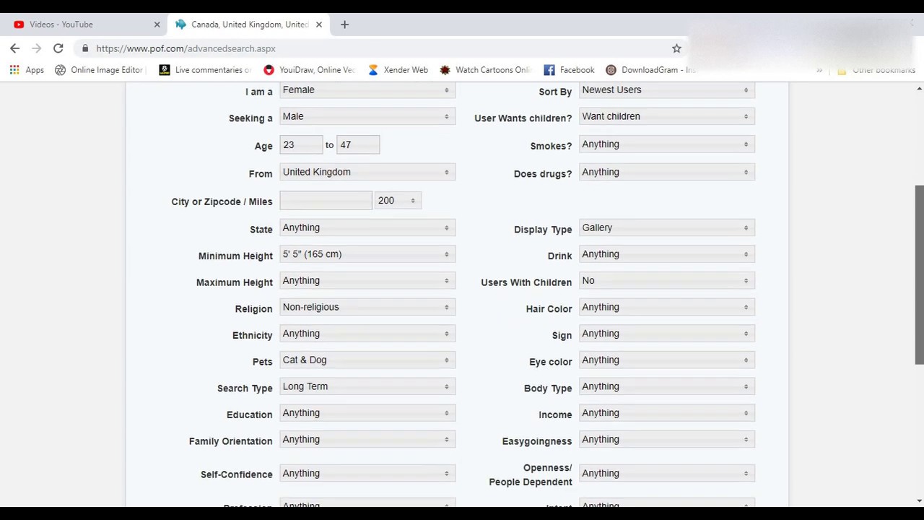Screen dimensions: 924x520
Task: Open the Easygoingness dropdown
Action: (667, 439)
